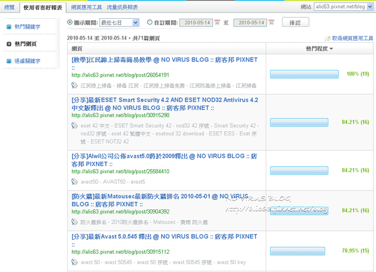Select the 顯示期間 radio button
The width and height of the screenshot is (376, 272).
pyautogui.click(x=70, y=23)
